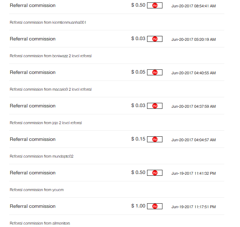240x227 pixels.
Task: Click the referral commission from youcm line
Action: tap(37, 190)
